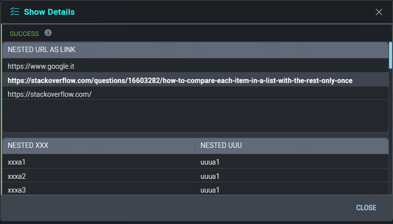393x224 pixels.
Task: Click the divider between NESTED XXX and UUU
Action: click(195, 145)
